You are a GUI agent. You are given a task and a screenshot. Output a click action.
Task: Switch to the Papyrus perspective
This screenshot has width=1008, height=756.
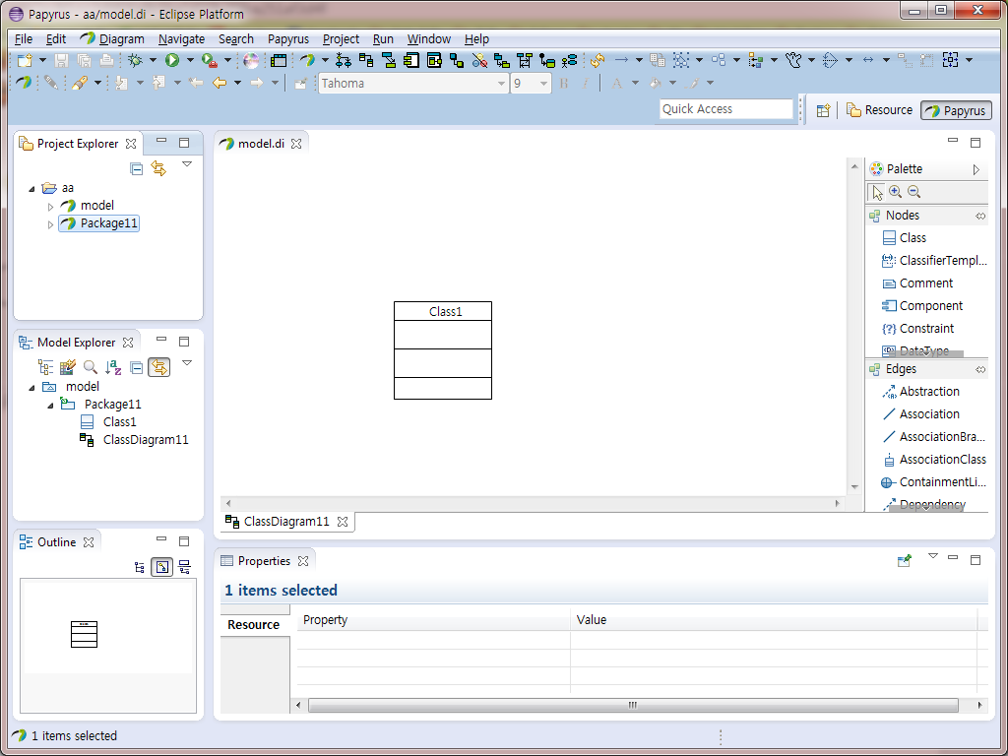pyautogui.click(x=956, y=110)
